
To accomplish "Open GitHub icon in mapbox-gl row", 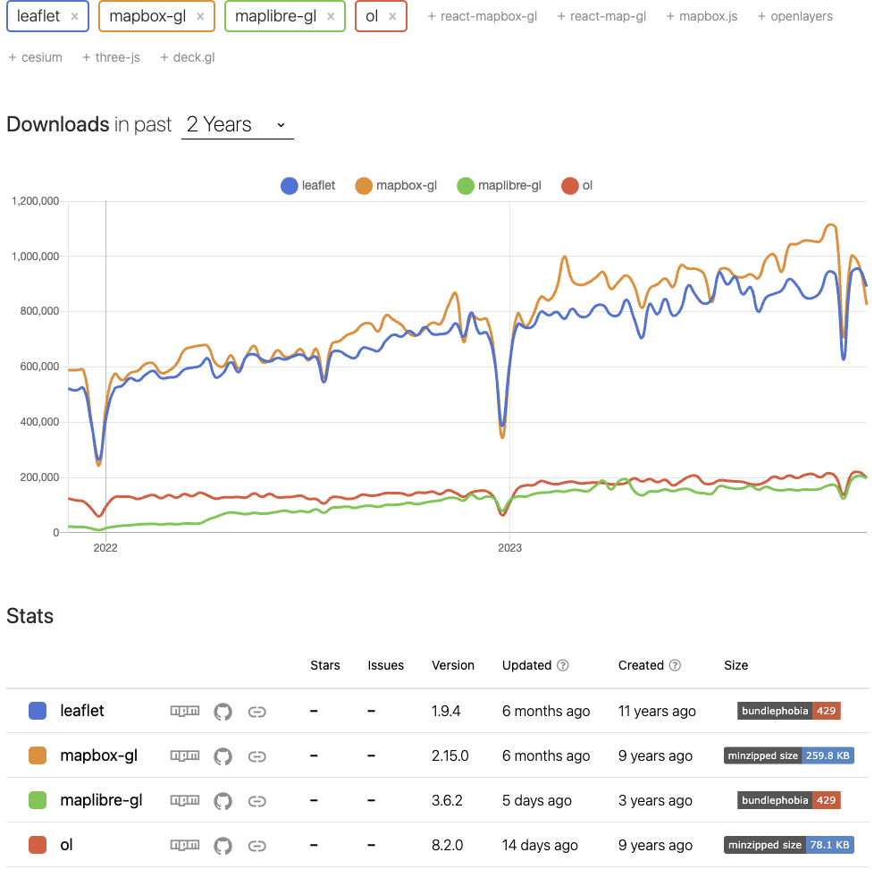I will coord(223,756).
